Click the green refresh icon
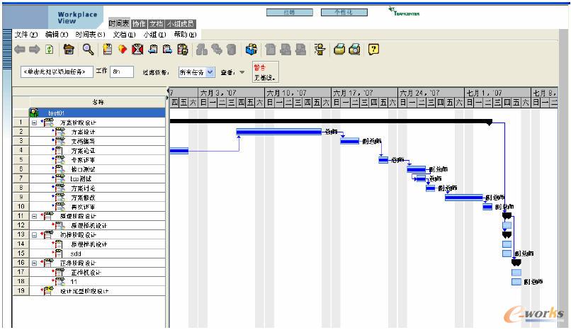Viewport: 571px width, 330px height. (49, 50)
